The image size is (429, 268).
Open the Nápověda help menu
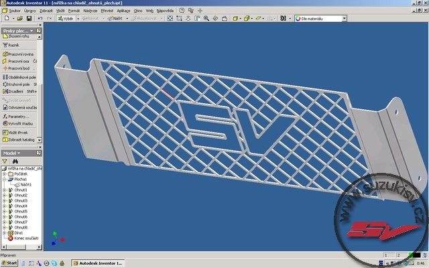click(x=165, y=11)
